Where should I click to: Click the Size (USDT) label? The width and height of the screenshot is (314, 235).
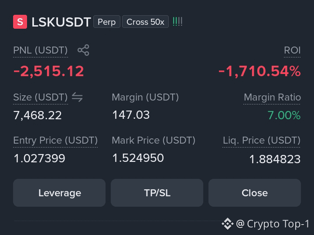[41, 97]
